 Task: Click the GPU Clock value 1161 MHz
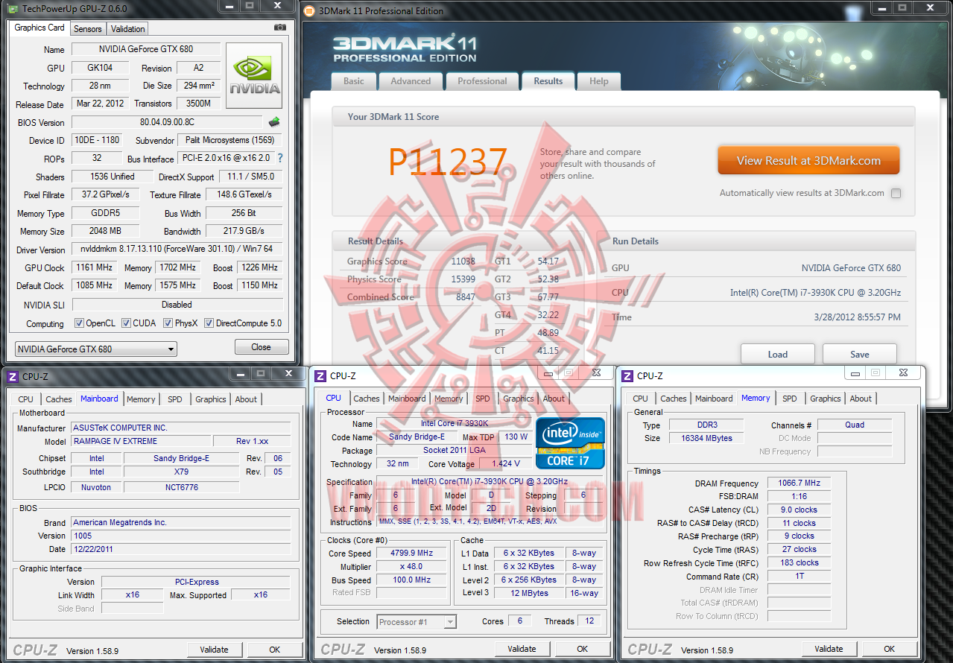tap(94, 267)
